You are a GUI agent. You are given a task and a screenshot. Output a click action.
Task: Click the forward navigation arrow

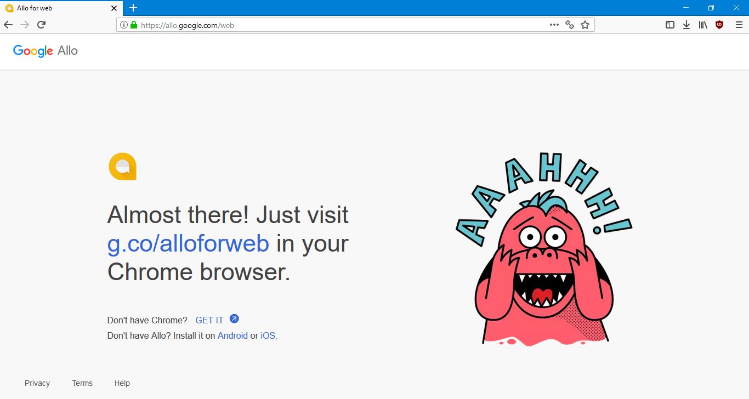coord(24,24)
